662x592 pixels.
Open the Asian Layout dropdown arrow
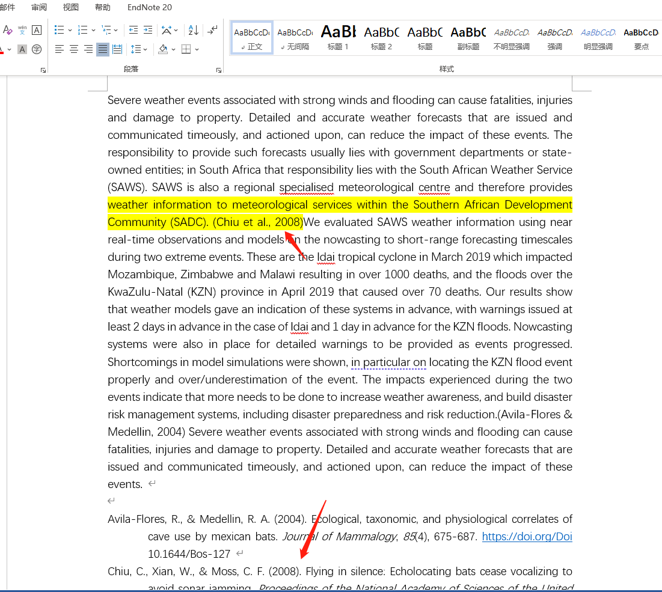pyautogui.click(x=176, y=31)
